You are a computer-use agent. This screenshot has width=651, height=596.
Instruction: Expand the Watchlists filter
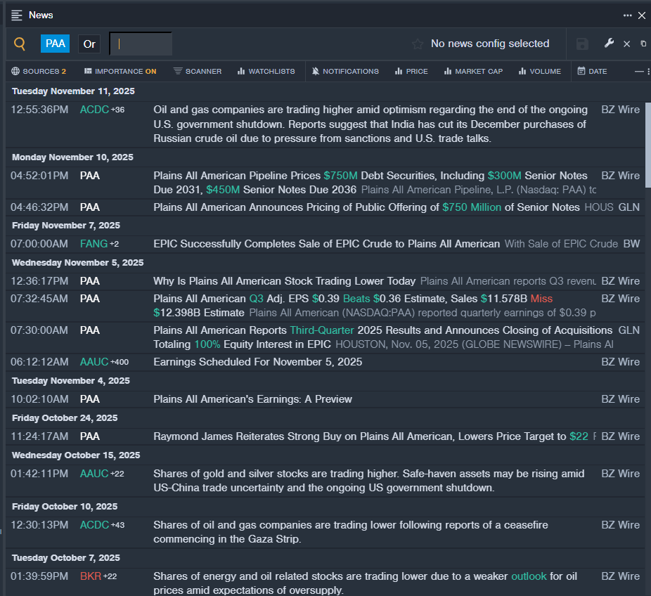pos(266,71)
